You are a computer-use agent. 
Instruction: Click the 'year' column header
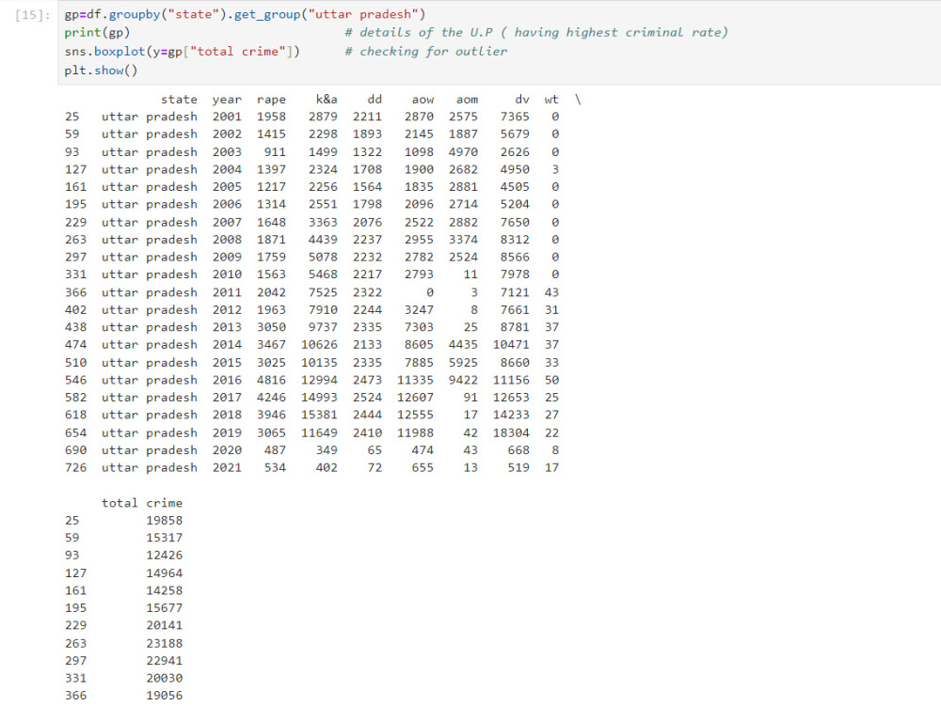tap(227, 100)
